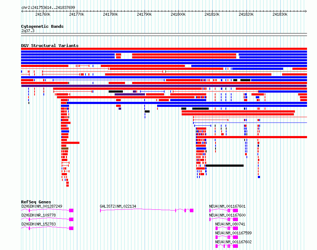Click the NEU4|NM_001167599 gene label
Screen dimensions: 317x250
tap(233, 233)
